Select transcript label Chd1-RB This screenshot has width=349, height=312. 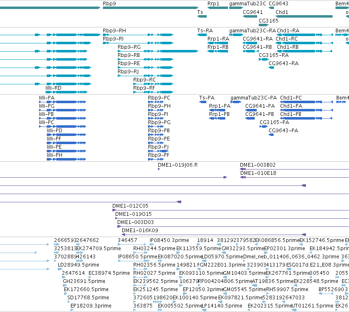(287, 47)
